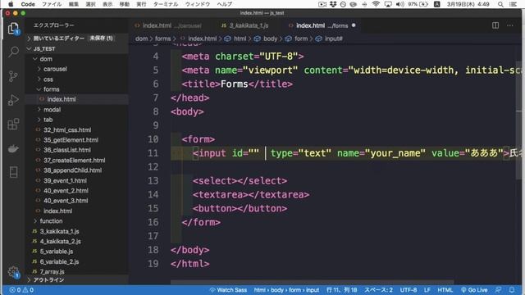The width and height of the screenshot is (525, 295).
Task: Open 32_html_css.html file
Action: [x=76, y=129]
